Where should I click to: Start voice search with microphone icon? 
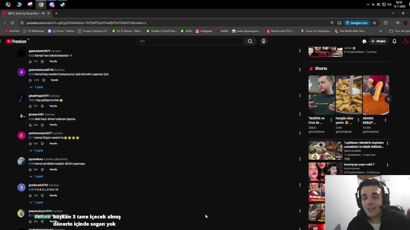pyautogui.click(x=264, y=41)
